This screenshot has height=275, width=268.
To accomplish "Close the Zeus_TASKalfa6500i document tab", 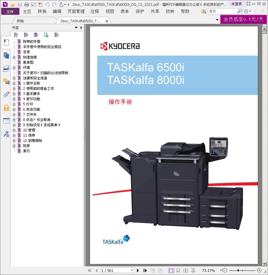I will [x=107, y=21].
